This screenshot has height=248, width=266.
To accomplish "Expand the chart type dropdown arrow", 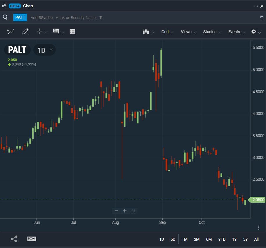I will tap(153, 33).
